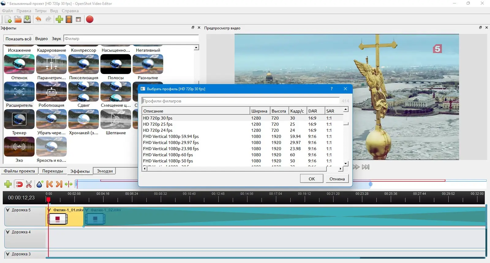Click the blue timeline zoom slider handle
The image size is (490, 263).
tap(371, 184)
